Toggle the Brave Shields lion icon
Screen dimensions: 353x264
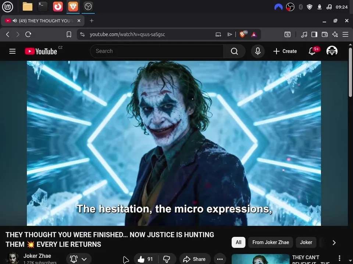point(243,34)
